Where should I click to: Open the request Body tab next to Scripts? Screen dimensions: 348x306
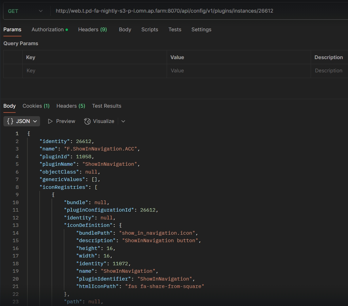(x=125, y=30)
